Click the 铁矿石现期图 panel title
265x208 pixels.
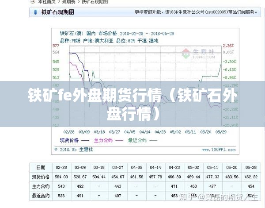(x=58, y=12)
